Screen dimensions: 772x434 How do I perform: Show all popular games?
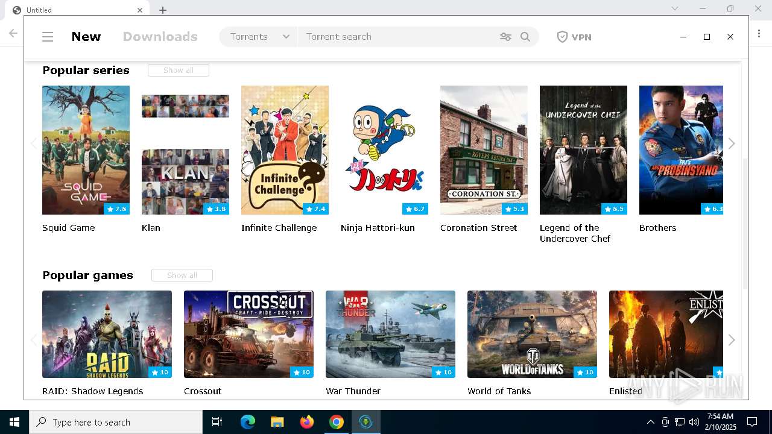[182, 275]
